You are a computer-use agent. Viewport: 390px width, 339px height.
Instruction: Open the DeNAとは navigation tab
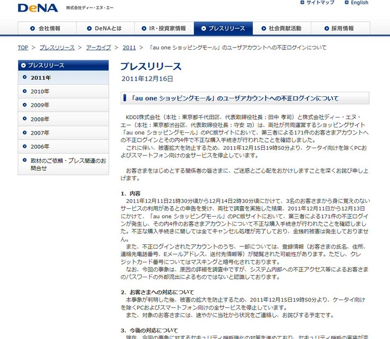pyautogui.click(x=105, y=28)
